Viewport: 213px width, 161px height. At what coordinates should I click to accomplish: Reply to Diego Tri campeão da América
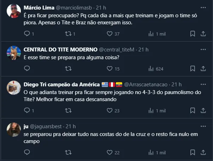pyautogui.click(x=27, y=111)
